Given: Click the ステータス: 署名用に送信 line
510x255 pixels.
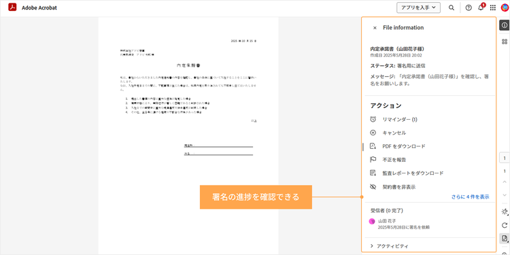Looking at the screenshot, I should [398, 66].
